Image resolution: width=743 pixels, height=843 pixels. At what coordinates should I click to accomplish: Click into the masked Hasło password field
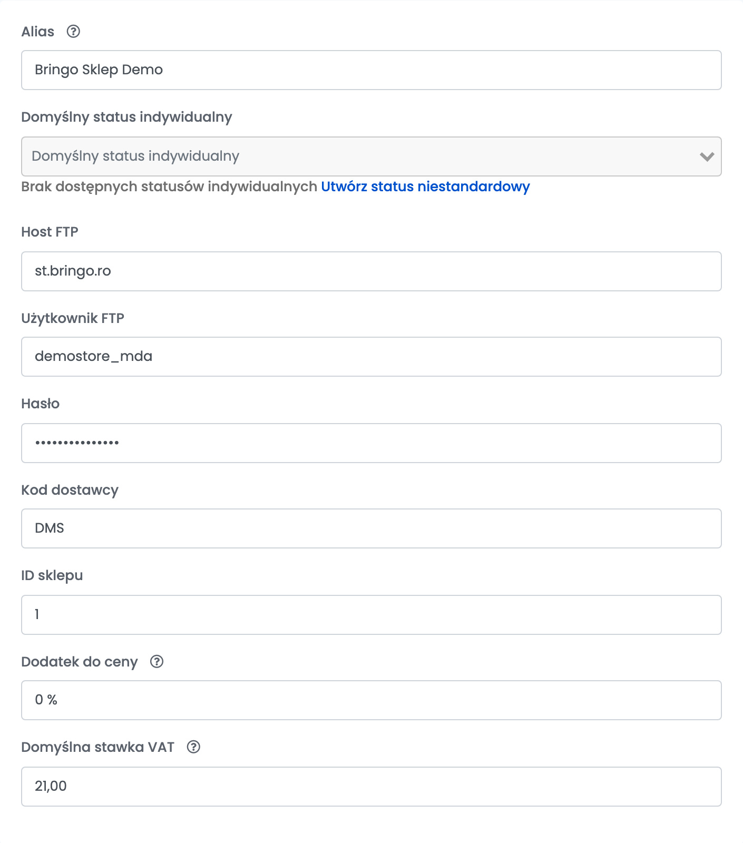click(x=371, y=443)
